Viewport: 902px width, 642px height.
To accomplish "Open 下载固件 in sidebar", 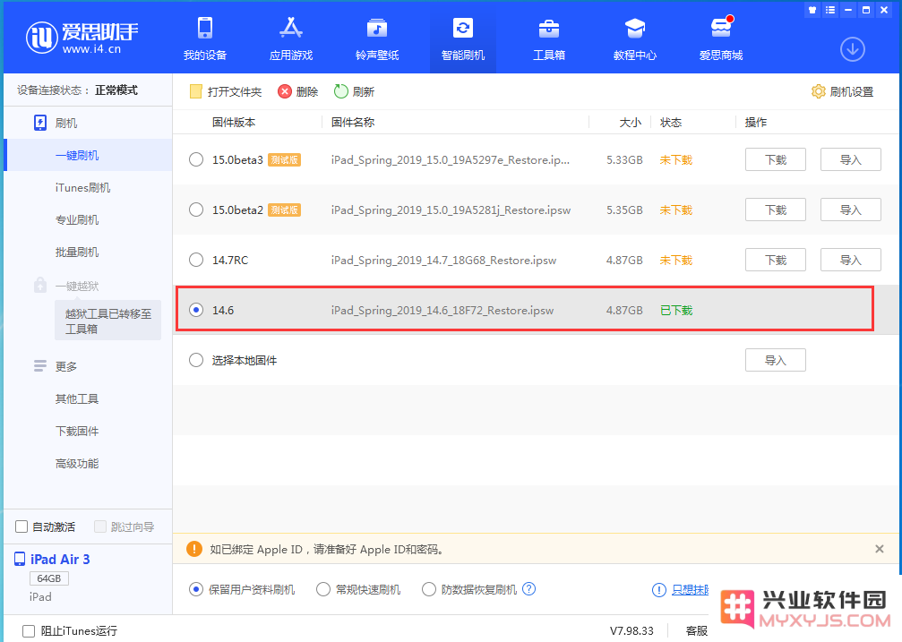I will coord(76,431).
